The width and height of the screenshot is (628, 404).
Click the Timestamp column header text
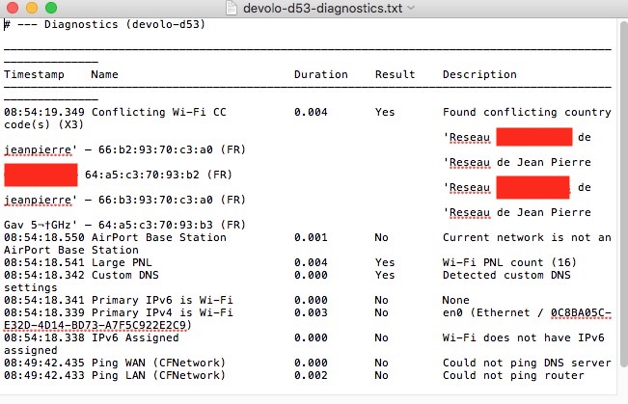(x=35, y=74)
